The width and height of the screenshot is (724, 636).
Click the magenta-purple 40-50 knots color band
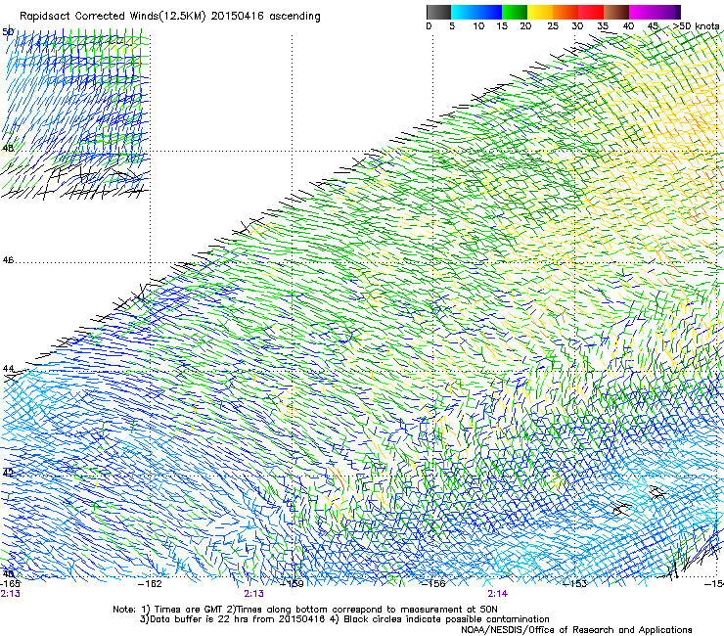655,12
